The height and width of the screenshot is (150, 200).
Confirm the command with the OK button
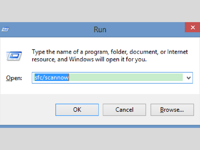(x=77, y=109)
